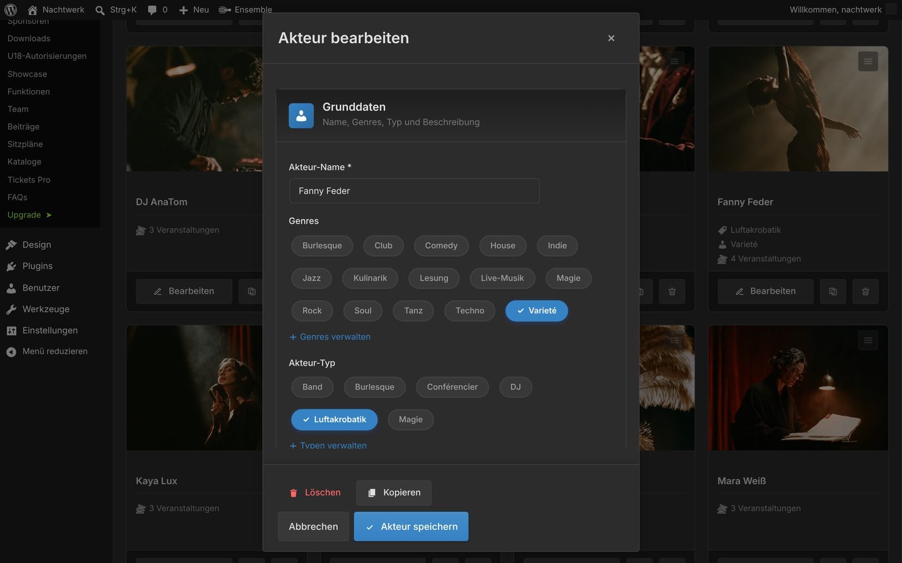902x563 pixels.
Task: Click copy icon on DJ AnaTom card
Action: pos(251,292)
